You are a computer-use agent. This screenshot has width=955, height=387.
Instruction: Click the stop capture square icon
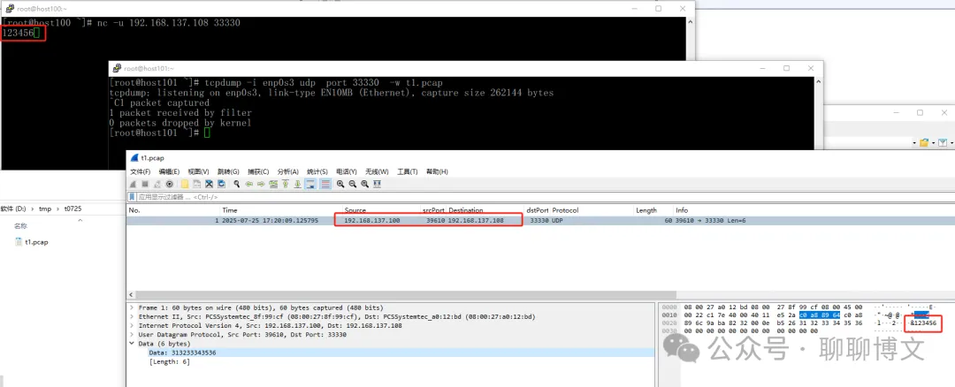point(145,184)
